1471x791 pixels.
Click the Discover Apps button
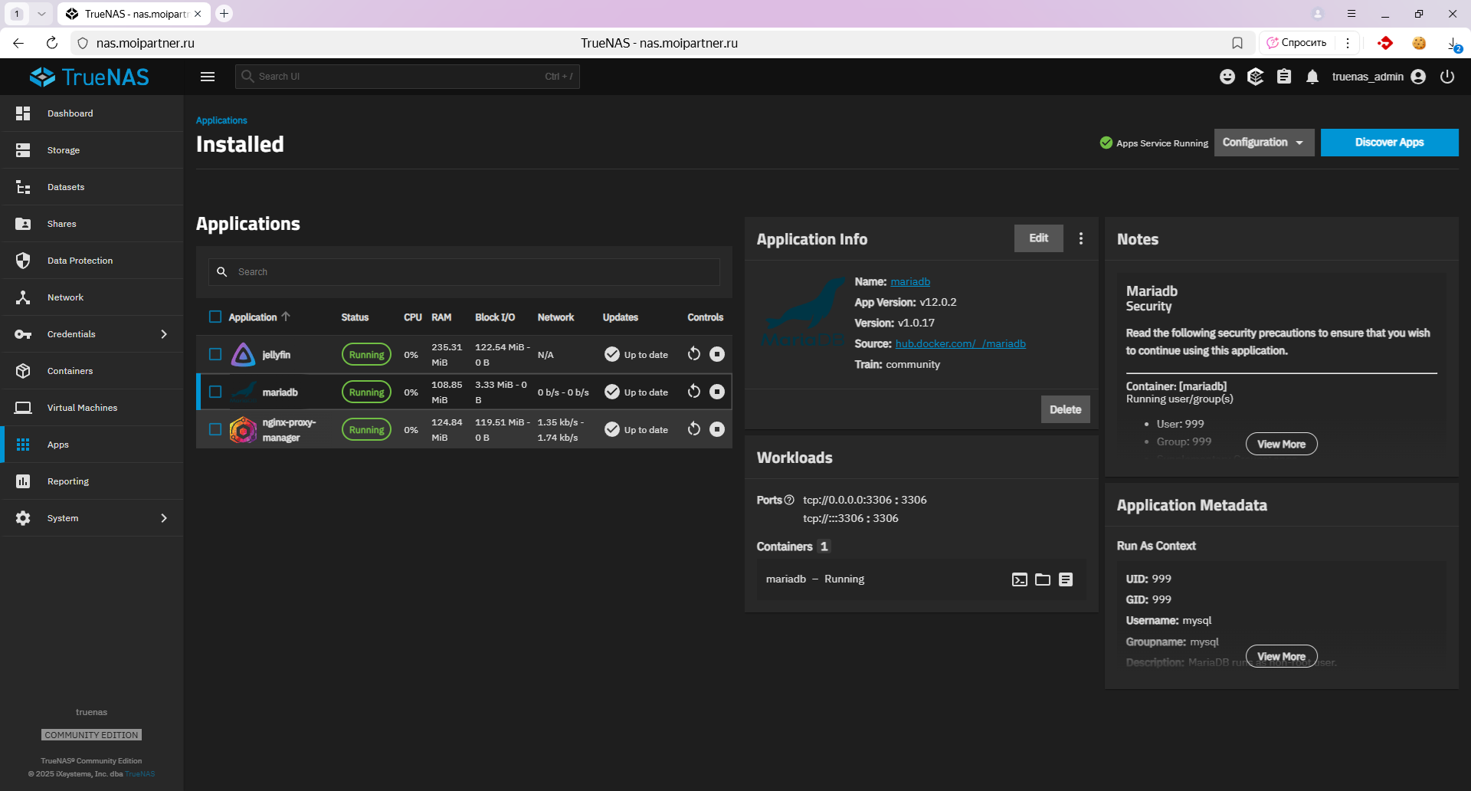[1388, 143]
